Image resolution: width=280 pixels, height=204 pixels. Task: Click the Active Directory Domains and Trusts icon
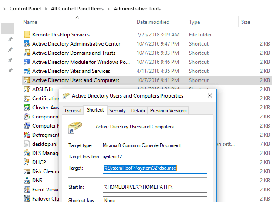pos(27,53)
